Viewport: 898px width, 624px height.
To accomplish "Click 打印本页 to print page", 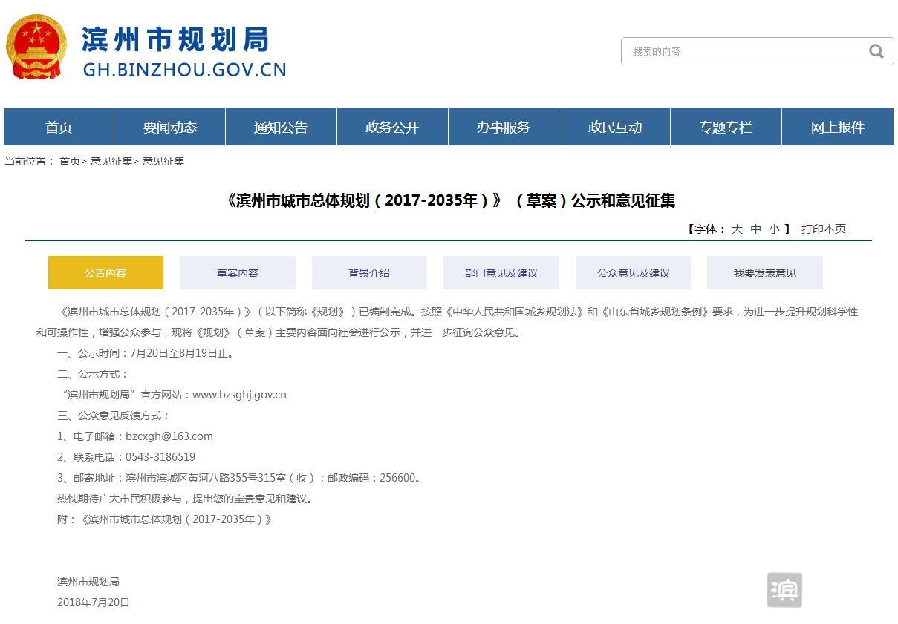I will tap(824, 229).
